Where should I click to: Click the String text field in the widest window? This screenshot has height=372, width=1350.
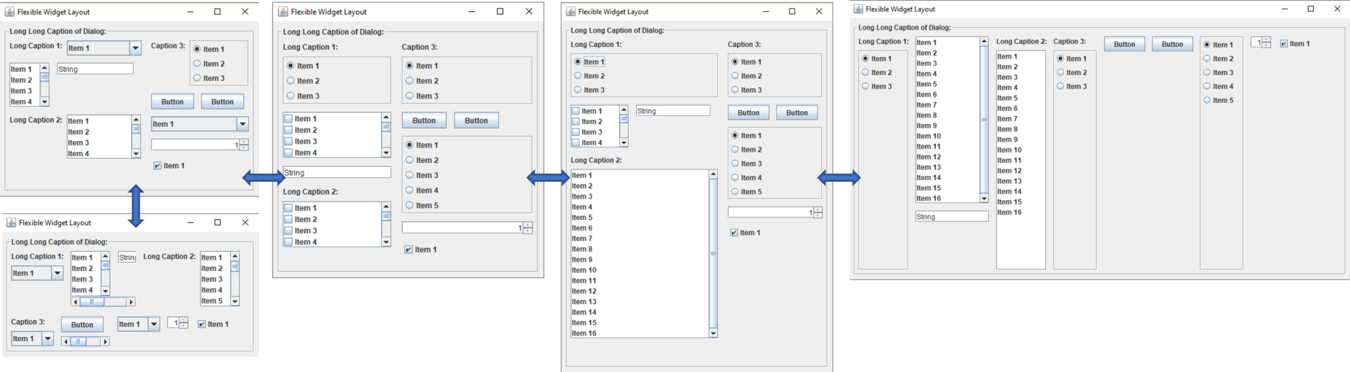click(952, 216)
